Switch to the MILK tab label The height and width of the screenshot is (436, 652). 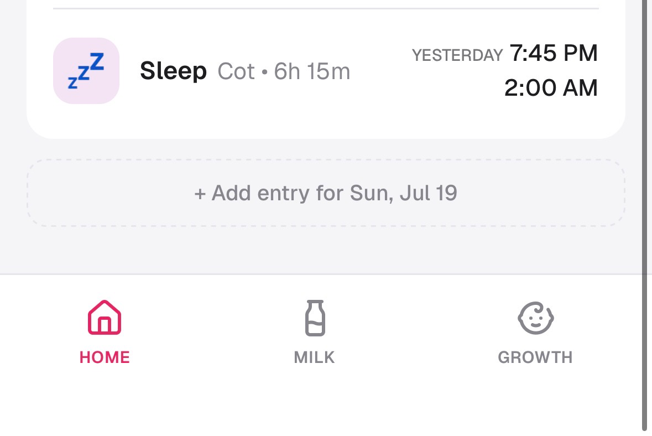coord(314,357)
